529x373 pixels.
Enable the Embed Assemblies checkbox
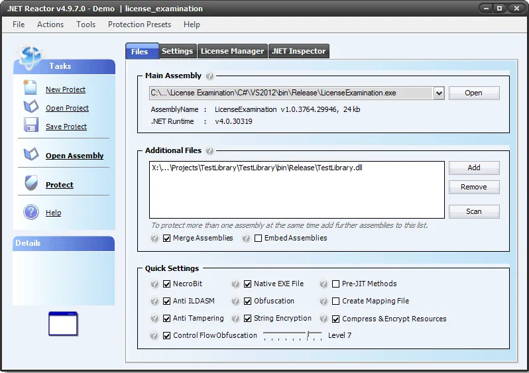tap(258, 239)
